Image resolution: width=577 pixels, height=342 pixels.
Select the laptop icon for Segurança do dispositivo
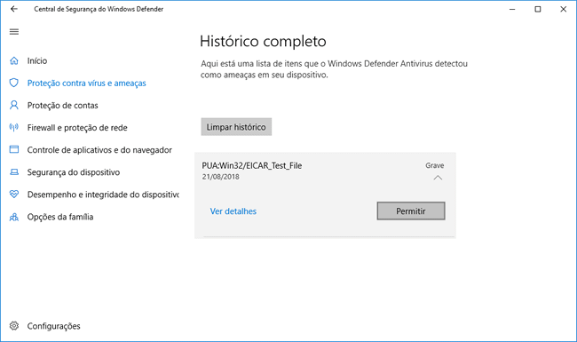coord(14,172)
